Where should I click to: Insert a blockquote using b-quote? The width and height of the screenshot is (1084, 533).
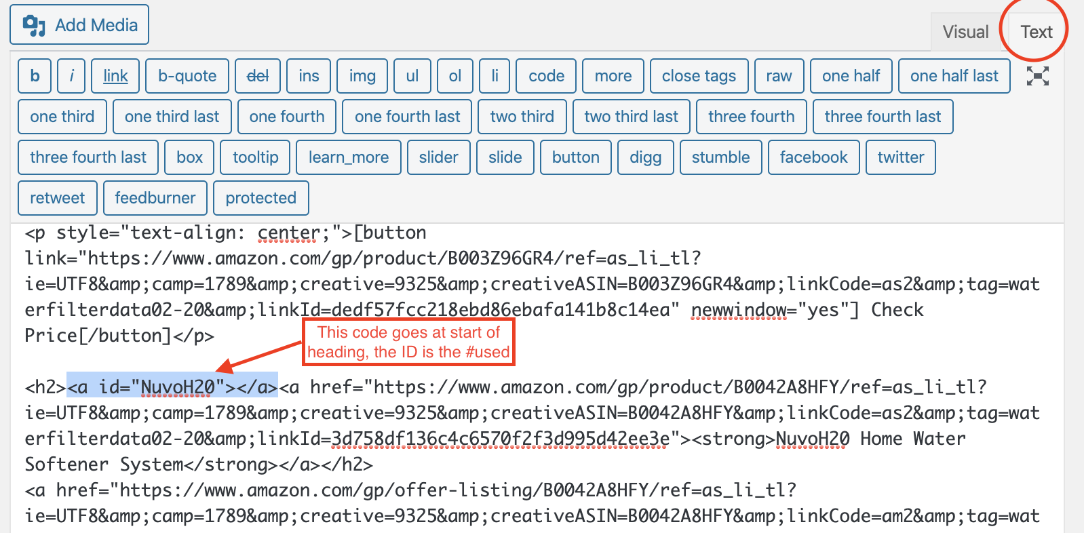click(x=187, y=76)
